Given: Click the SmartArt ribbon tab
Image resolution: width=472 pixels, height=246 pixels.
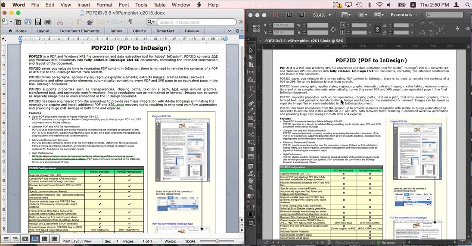Looking at the screenshot, I should pos(165,31).
